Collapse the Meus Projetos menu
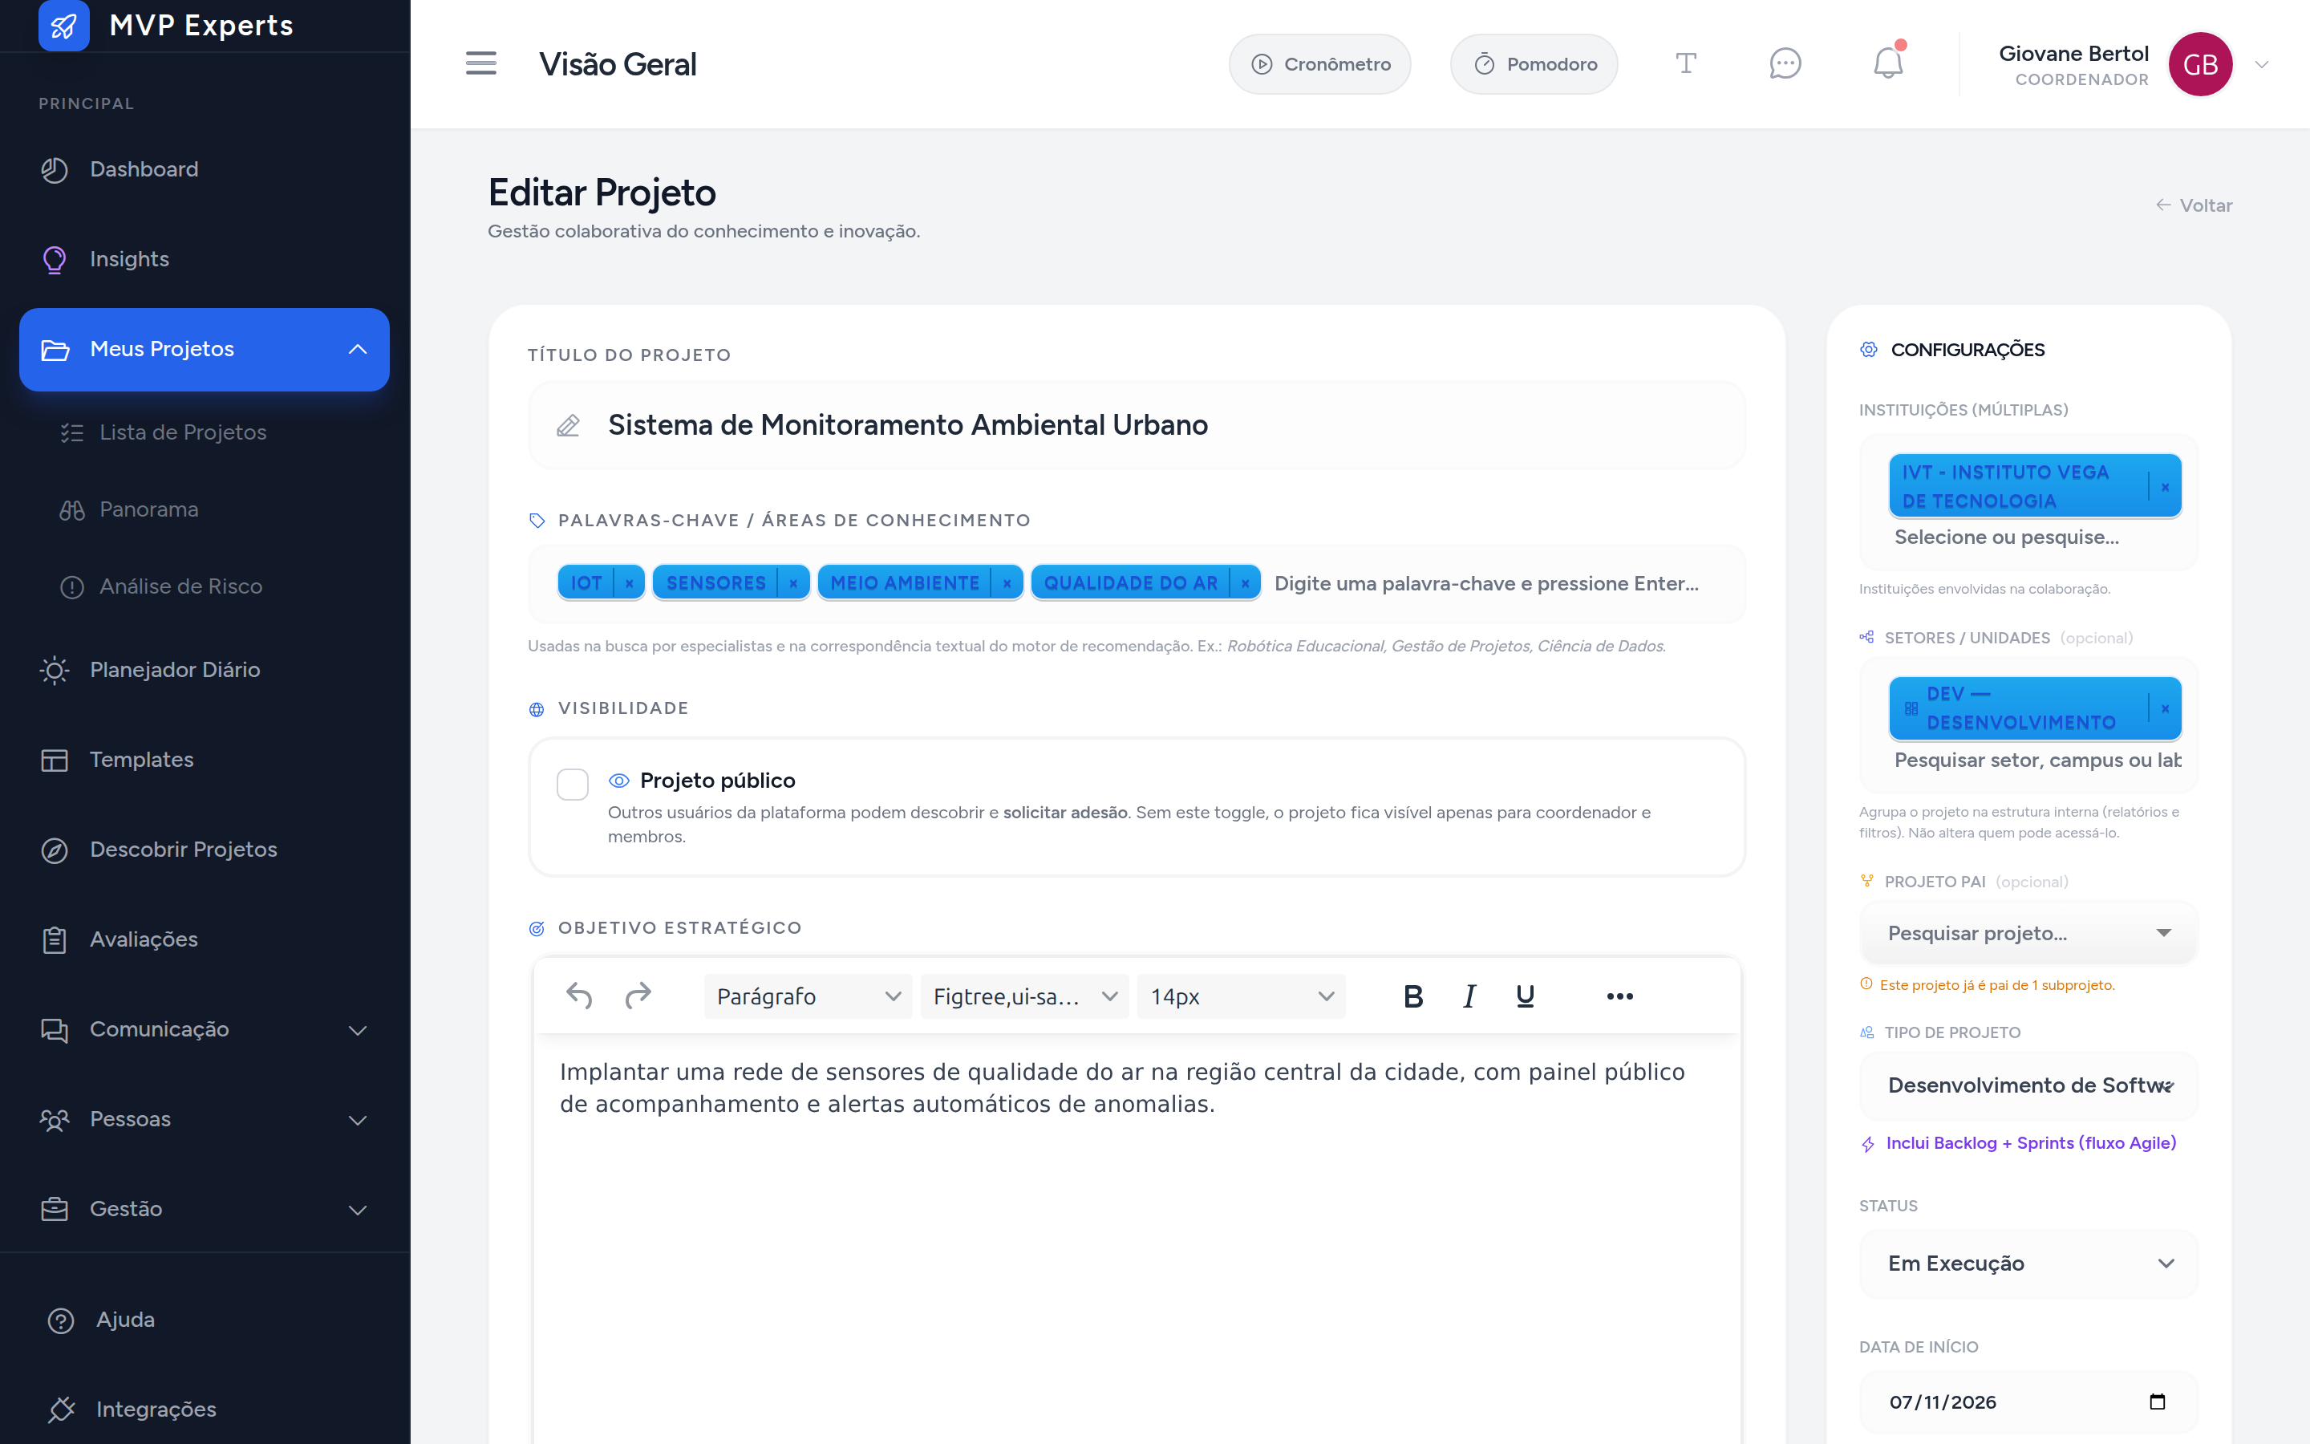The height and width of the screenshot is (1444, 2310). pos(358,350)
